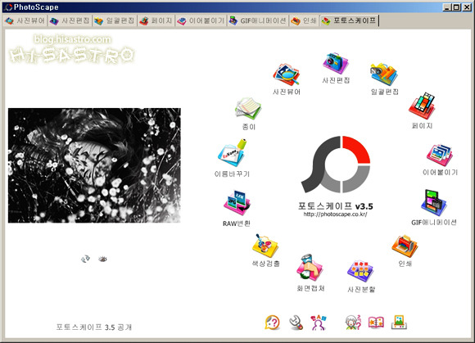Open the 일괄편집 batch editor icon in circle
The image size is (475, 343).
(384, 74)
